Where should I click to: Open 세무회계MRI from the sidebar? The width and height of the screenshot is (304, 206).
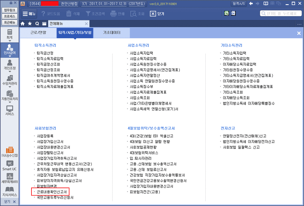(9, 178)
